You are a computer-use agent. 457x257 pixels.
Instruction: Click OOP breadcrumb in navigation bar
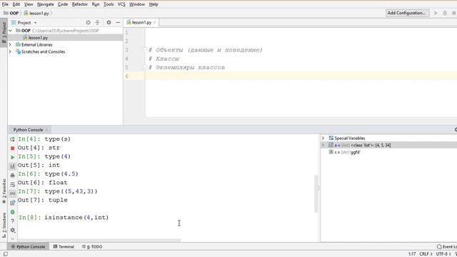11,13
